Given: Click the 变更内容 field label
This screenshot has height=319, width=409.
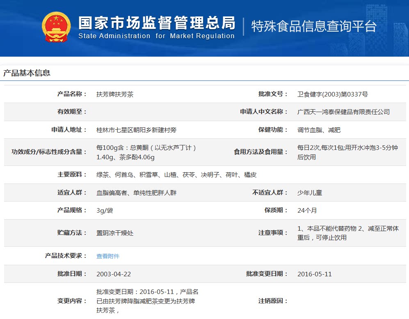Looking at the screenshot, I should (x=72, y=301).
